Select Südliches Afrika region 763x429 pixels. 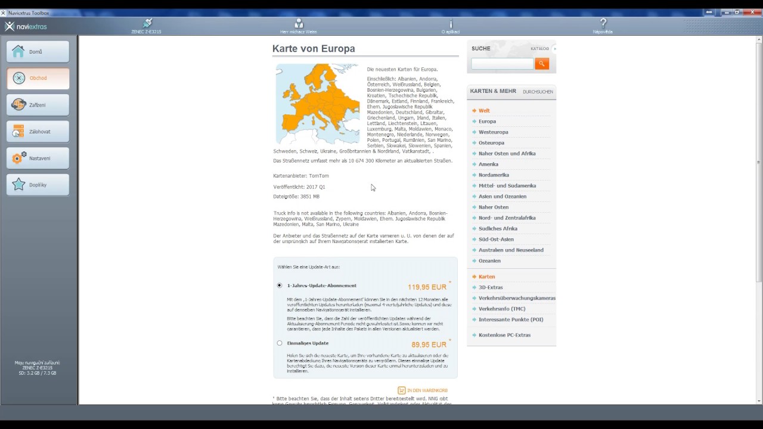(x=498, y=229)
